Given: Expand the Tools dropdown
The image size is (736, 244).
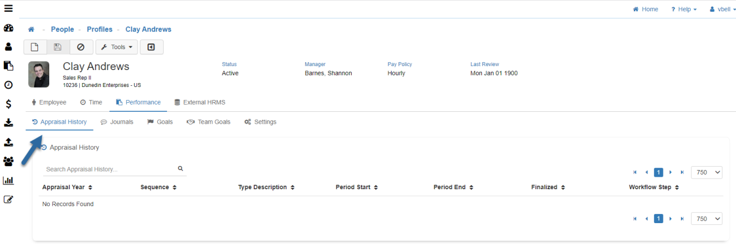Looking at the screenshot, I should tap(116, 47).
